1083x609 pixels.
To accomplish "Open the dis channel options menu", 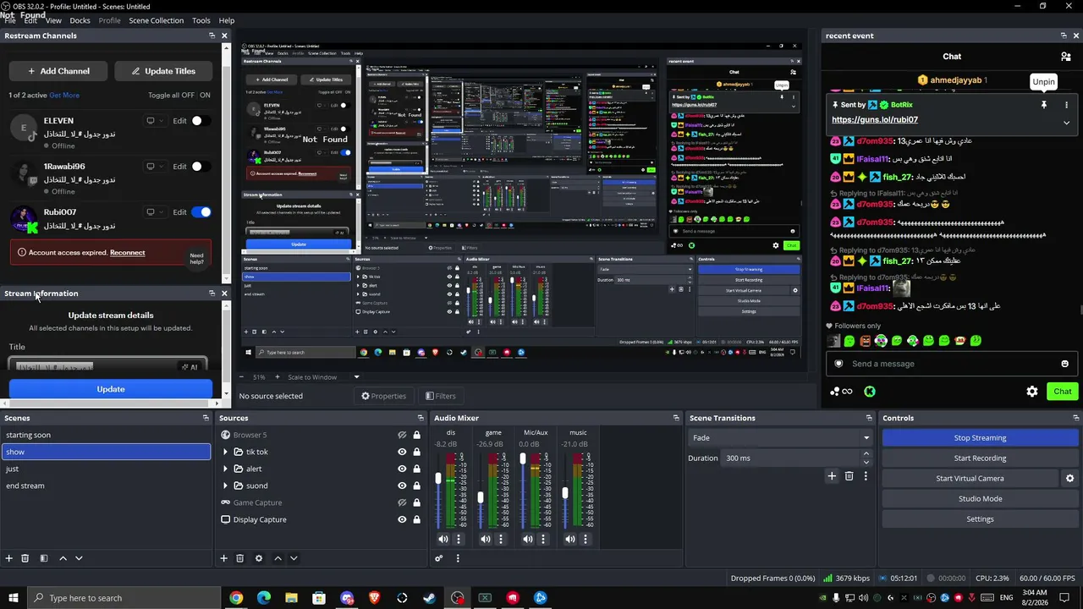I will [x=459, y=539].
